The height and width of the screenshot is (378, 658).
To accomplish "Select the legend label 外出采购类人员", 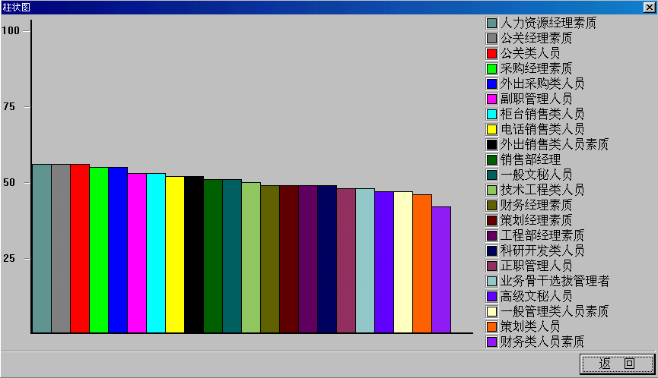I will point(542,83).
